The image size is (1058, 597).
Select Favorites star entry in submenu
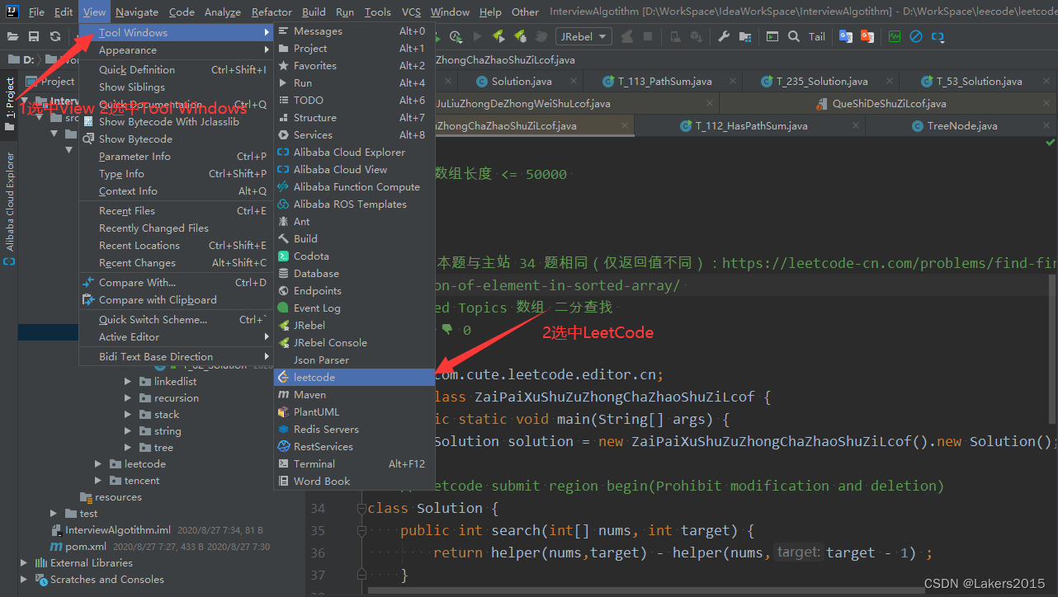click(x=354, y=65)
